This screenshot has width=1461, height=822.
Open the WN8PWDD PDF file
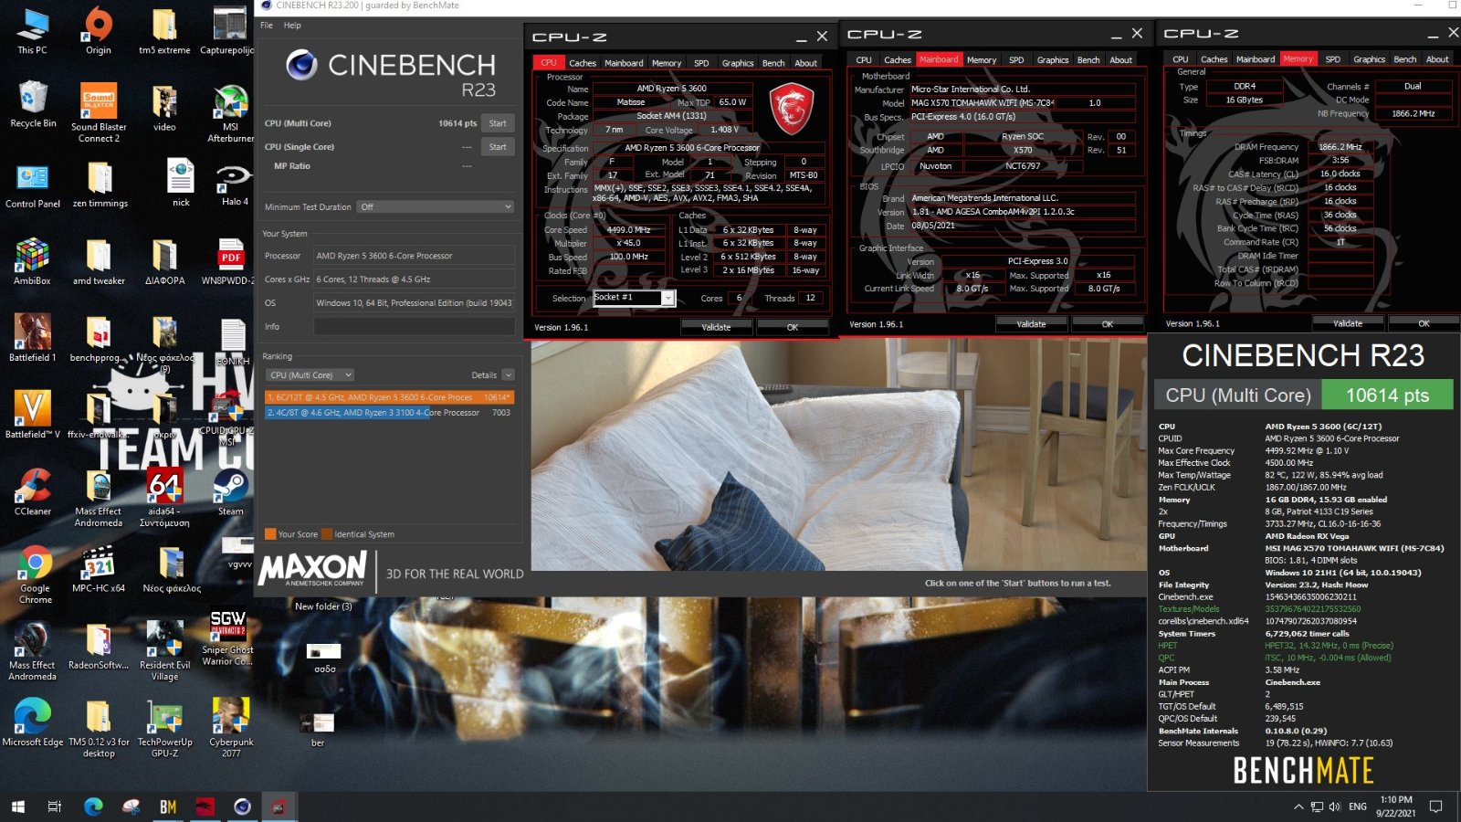231,262
